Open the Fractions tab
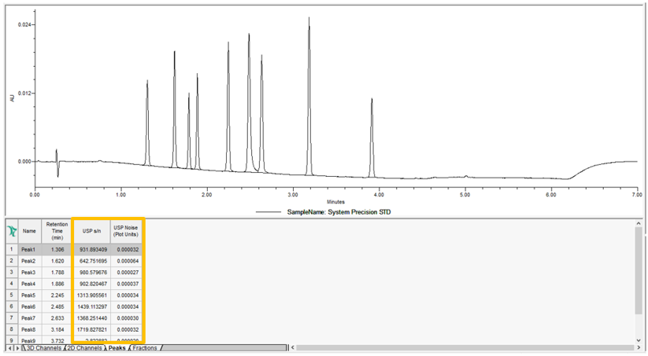Image resolution: width=648 pixels, height=356 pixels. 145,348
